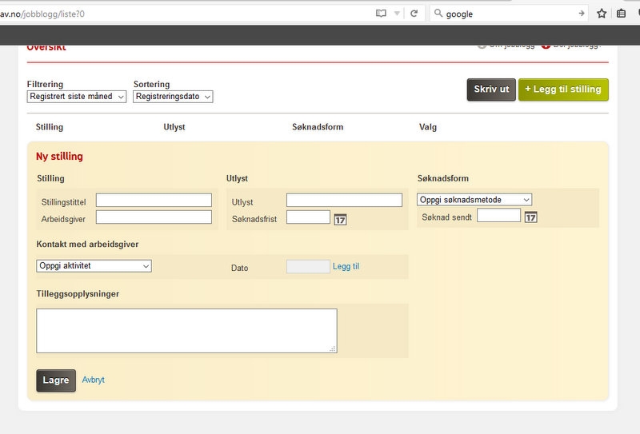Image resolution: width=640 pixels, height=434 pixels.
Task: Click the Tilleggsopplysninger text area
Action: (x=186, y=331)
